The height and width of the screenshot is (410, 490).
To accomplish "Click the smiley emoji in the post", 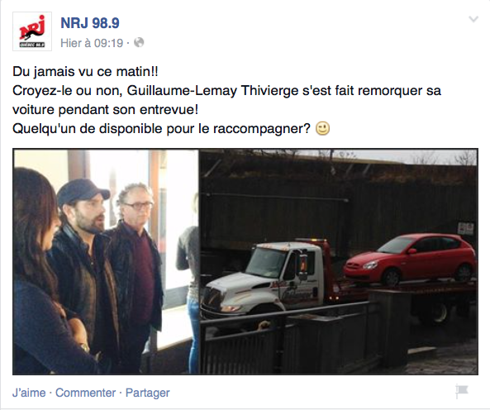I will click(x=322, y=128).
